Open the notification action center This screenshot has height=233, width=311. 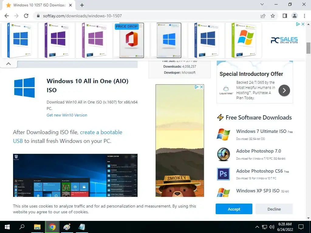point(301,227)
